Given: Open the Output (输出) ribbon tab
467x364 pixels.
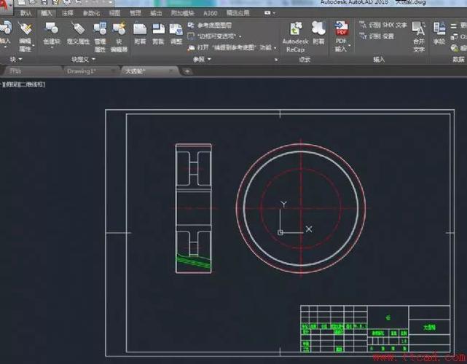Looking at the screenshot, I should point(156,13).
